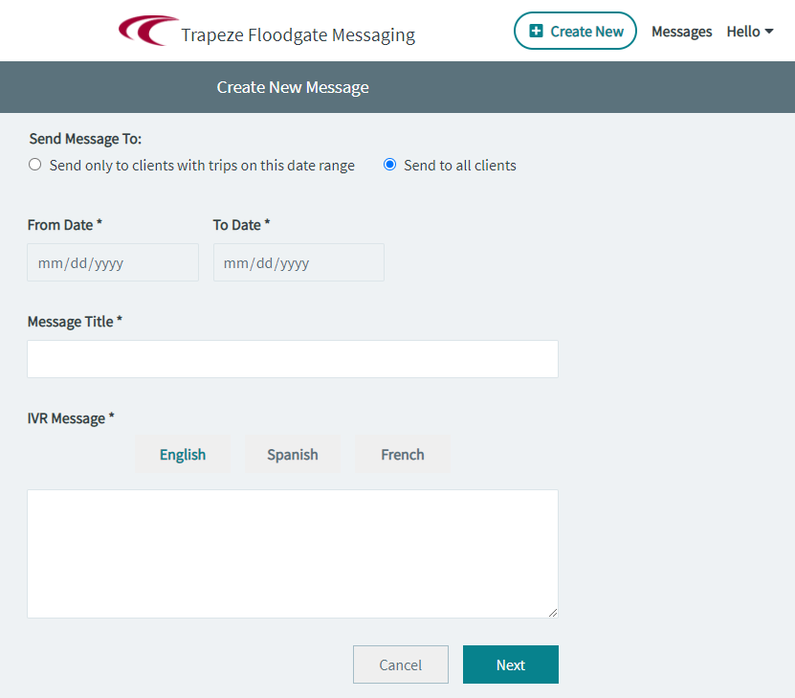The width and height of the screenshot is (795, 698).
Task: Click the Create New button
Action: point(575,31)
